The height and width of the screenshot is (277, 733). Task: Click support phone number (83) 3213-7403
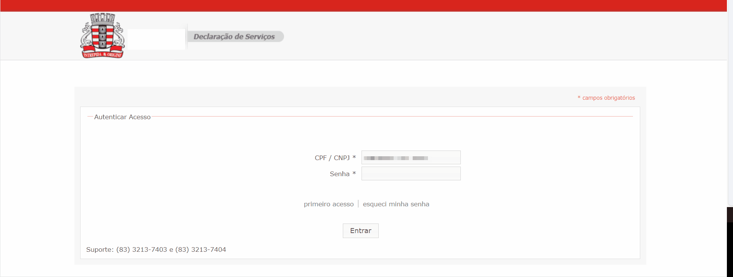pos(142,249)
